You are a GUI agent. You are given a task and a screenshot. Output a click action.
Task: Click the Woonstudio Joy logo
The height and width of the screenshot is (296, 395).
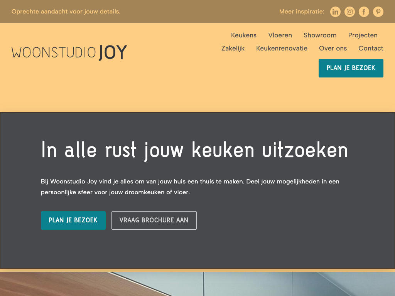point(69,52)
